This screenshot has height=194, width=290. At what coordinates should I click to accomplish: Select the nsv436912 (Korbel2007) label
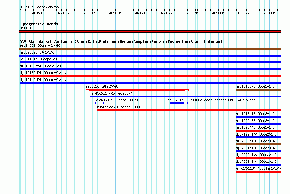[111, 93]
